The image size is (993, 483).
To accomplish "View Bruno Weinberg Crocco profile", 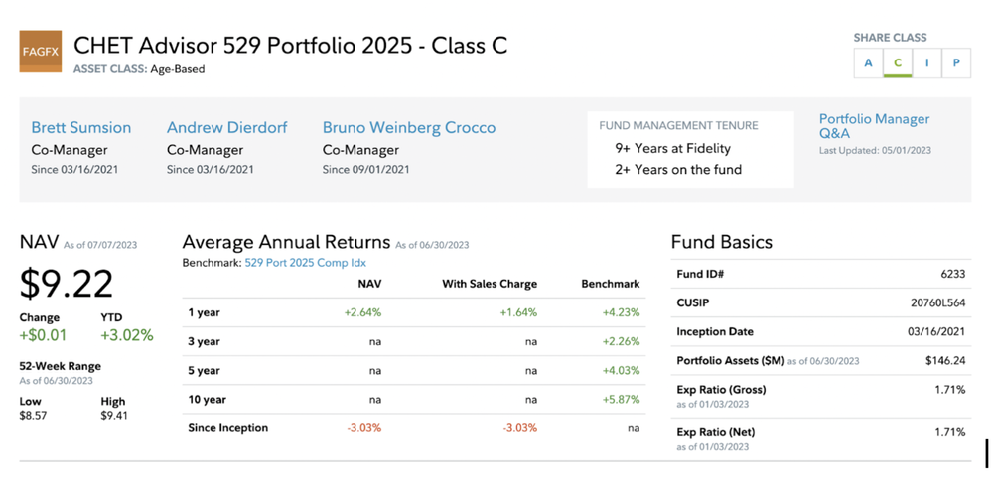I will pyautogui.click(x=409, y=127).
